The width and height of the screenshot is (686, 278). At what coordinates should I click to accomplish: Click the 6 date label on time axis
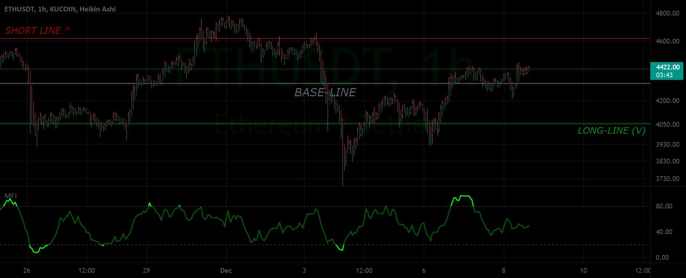coord(424,271)
